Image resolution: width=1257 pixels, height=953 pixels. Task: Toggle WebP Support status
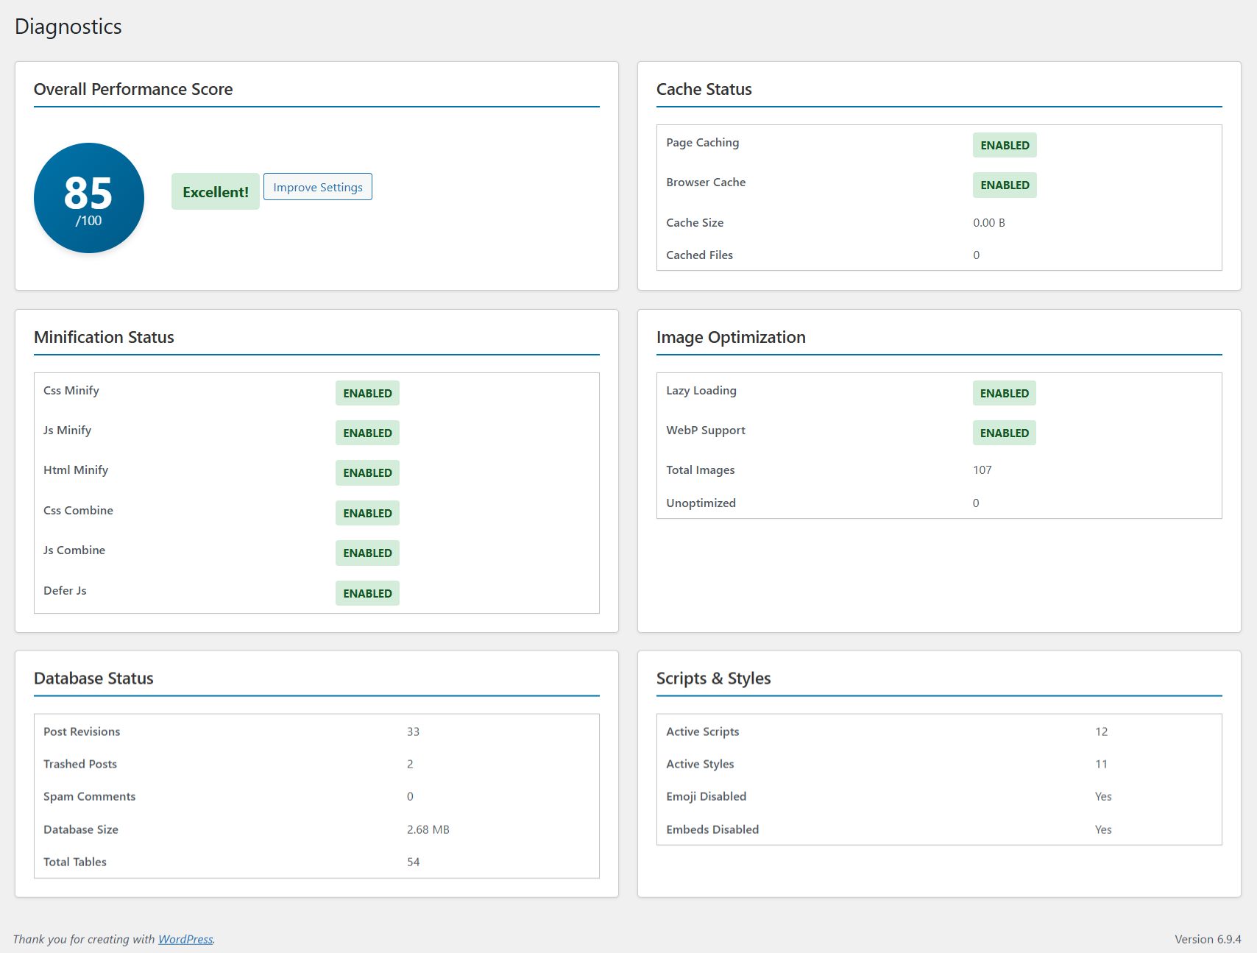click(x=1004, y=433)
